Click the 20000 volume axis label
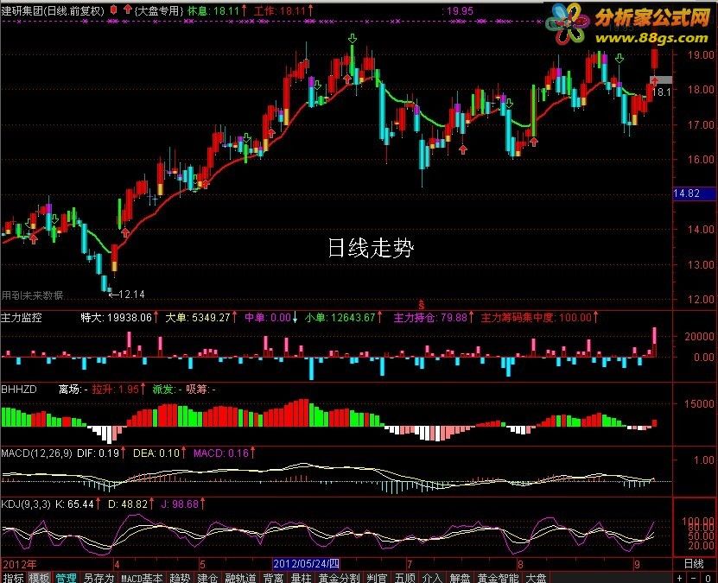 [699, 336]
